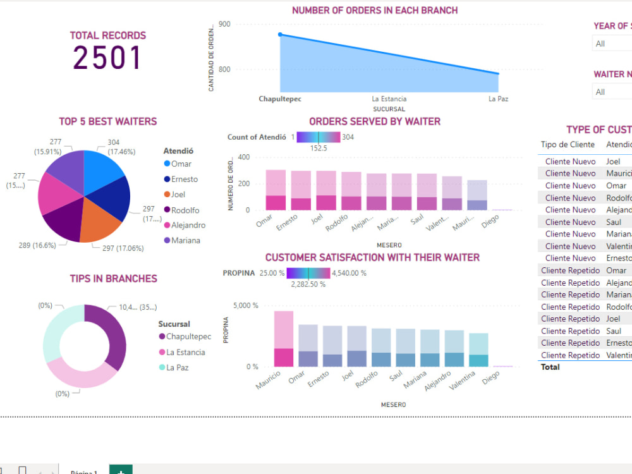Select Chapultepec in the Sucursal legend
The height and width of the screenshot is (474, 632).
click(185, 336)
